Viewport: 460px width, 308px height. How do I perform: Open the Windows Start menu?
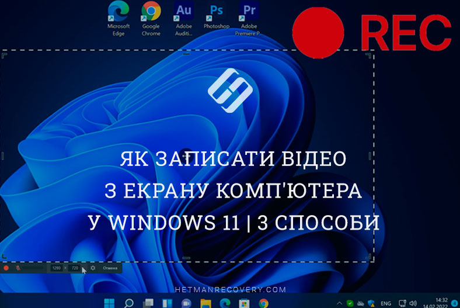point(109,303)
